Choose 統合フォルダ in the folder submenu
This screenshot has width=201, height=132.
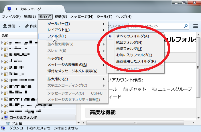point(129,42)
